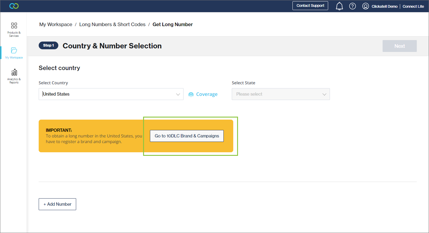The width and height of the screenshot is (429, 233).
Task: Click the Coverage signal icon
Action: pyautogui.click(x=191, y=94)
